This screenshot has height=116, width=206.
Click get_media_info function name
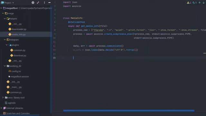tap(90, 26)
